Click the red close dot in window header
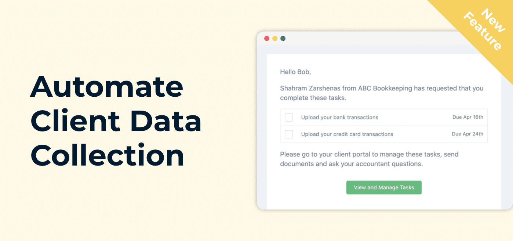 [x=267, y=38]
